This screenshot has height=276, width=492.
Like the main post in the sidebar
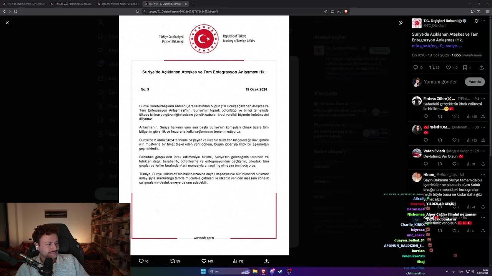pyautogui.click(x=448, y=67)
